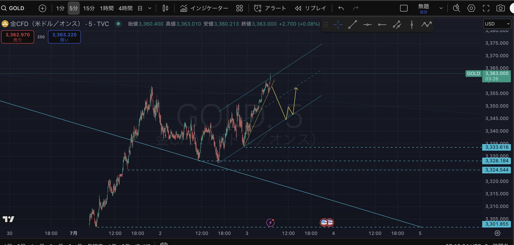Click the 買い buy button 3,363.220

tap(64, 37)
